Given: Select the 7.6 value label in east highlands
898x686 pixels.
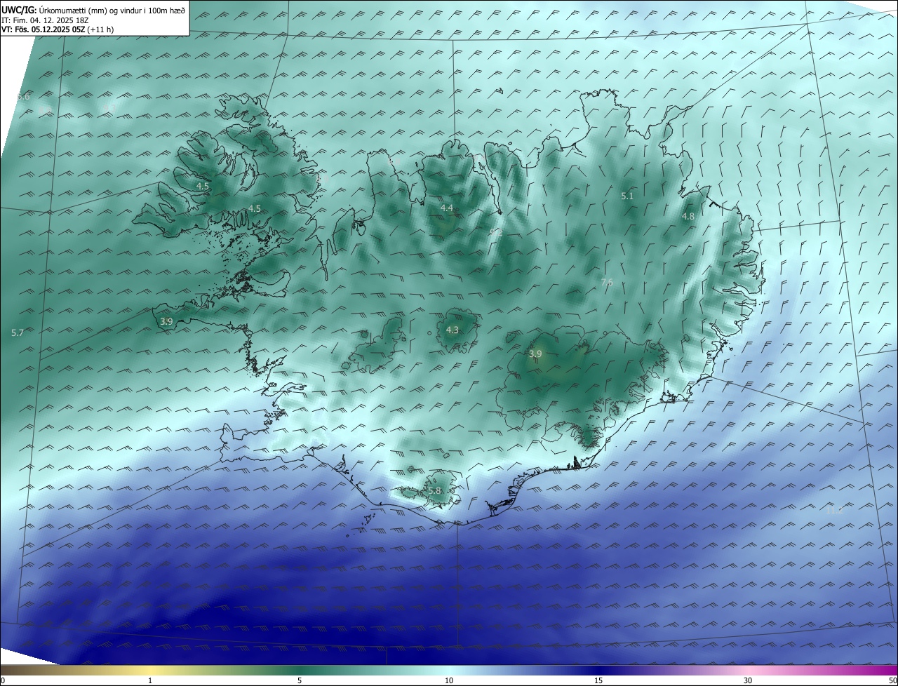Looking at the screenshot, I should click(607, 283).
